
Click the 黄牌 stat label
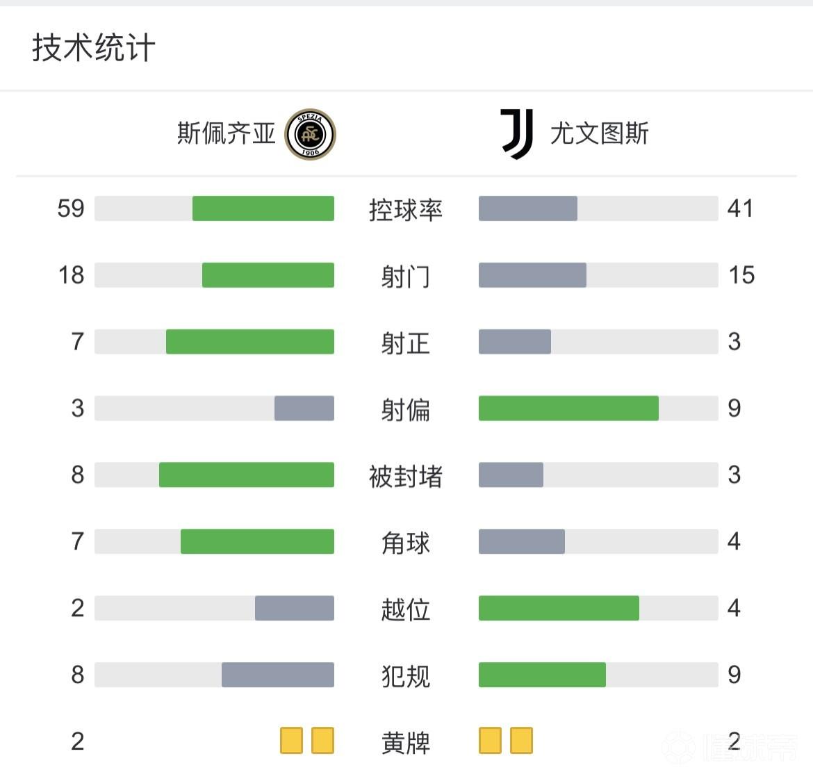click(x=406, y=742)
